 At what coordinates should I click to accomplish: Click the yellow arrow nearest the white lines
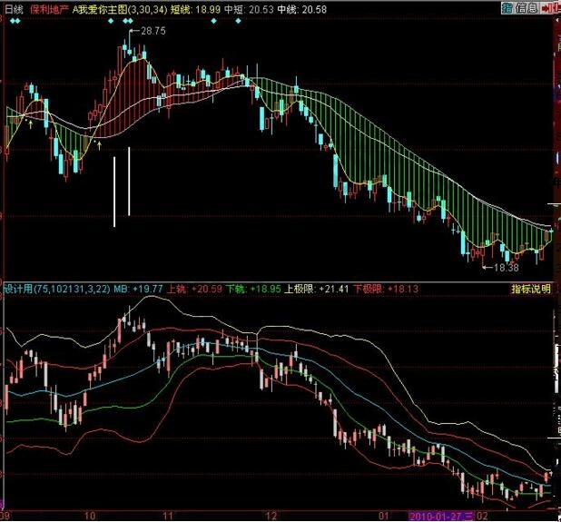pos(98,143)
